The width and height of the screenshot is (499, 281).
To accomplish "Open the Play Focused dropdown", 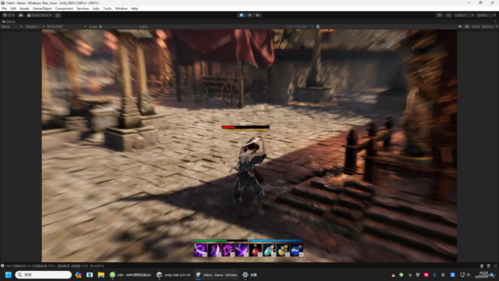I will [299, 27].
